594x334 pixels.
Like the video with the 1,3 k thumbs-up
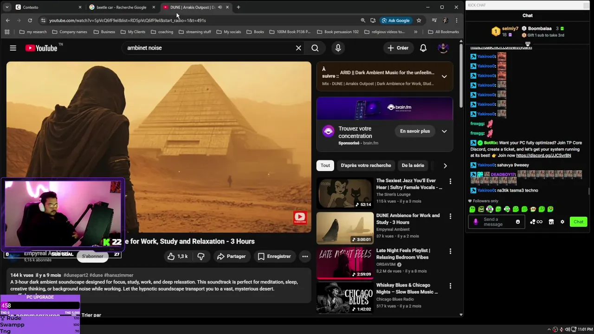coord(177,256)
